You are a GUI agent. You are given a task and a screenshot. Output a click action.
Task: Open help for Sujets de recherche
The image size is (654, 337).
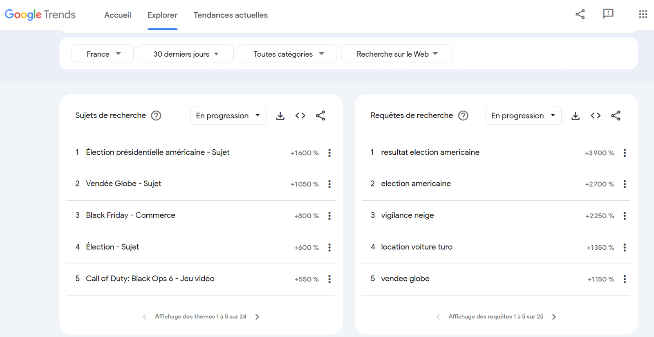pyautogui.click(x=156, y=115)
